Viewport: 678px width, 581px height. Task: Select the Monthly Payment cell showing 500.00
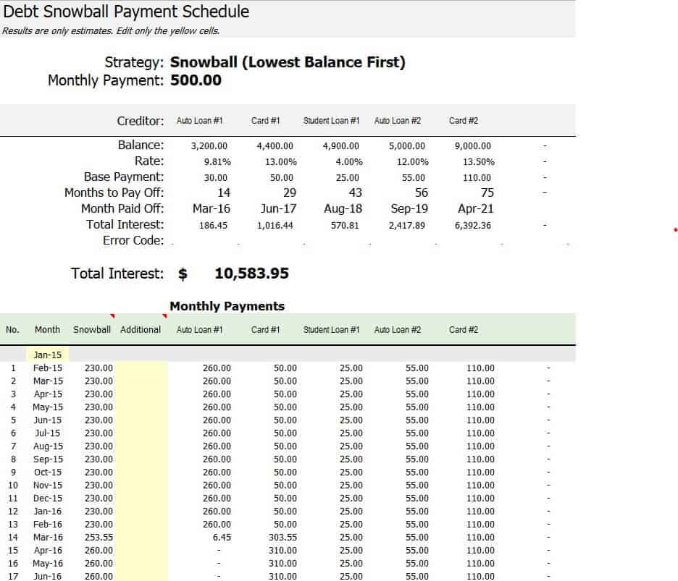point(196,80)
